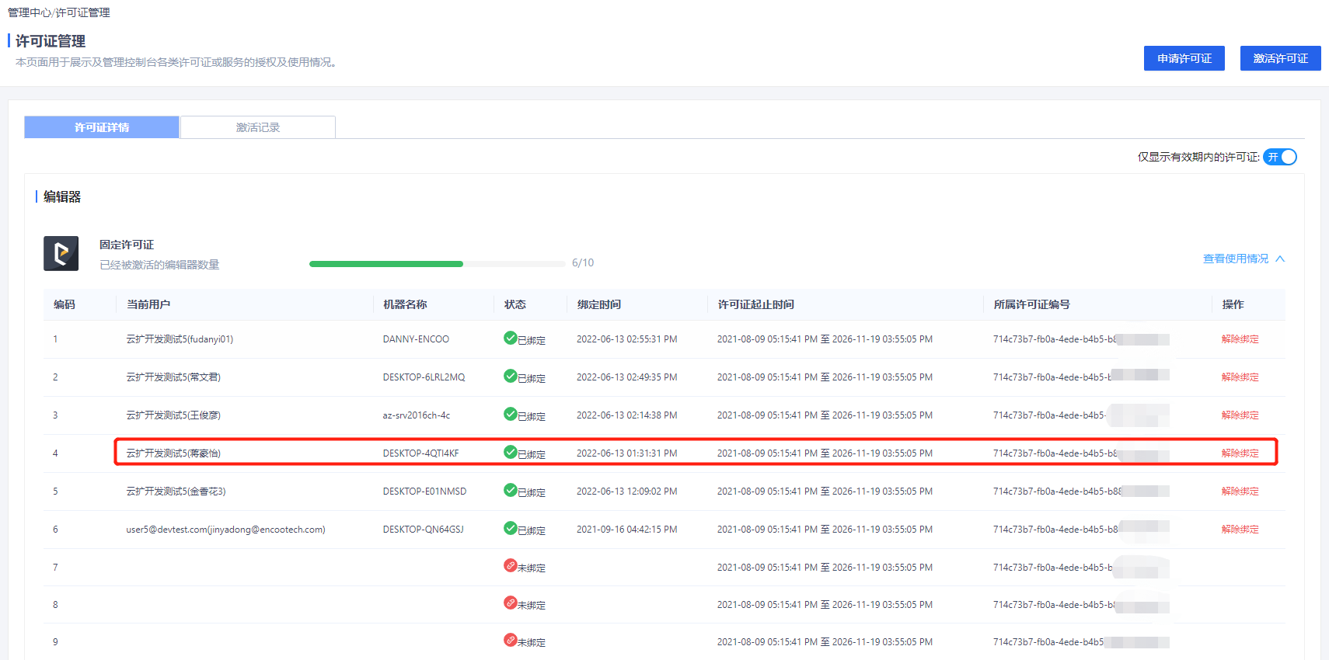This screenshot has width=1329, height=660.
Task: Click machine name az-srv2016ch-4c
Action: [417, 415]
